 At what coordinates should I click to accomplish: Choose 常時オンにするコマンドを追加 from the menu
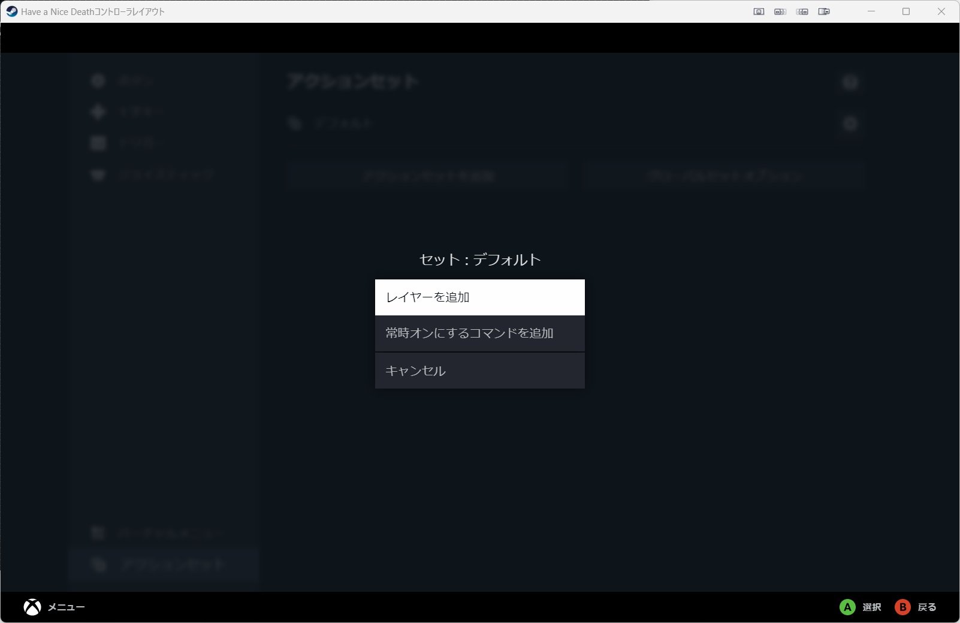coord(479,333)
